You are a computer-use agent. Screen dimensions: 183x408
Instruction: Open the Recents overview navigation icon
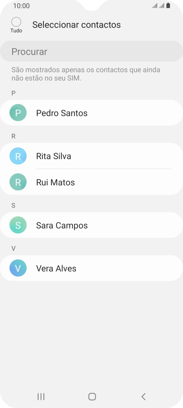click(41, 397)
